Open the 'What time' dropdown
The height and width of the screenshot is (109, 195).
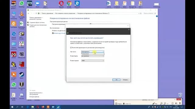point(93,61)
